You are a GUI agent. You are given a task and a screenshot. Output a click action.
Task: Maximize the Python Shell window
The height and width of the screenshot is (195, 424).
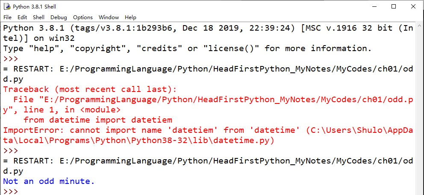(x=394, y=6)
